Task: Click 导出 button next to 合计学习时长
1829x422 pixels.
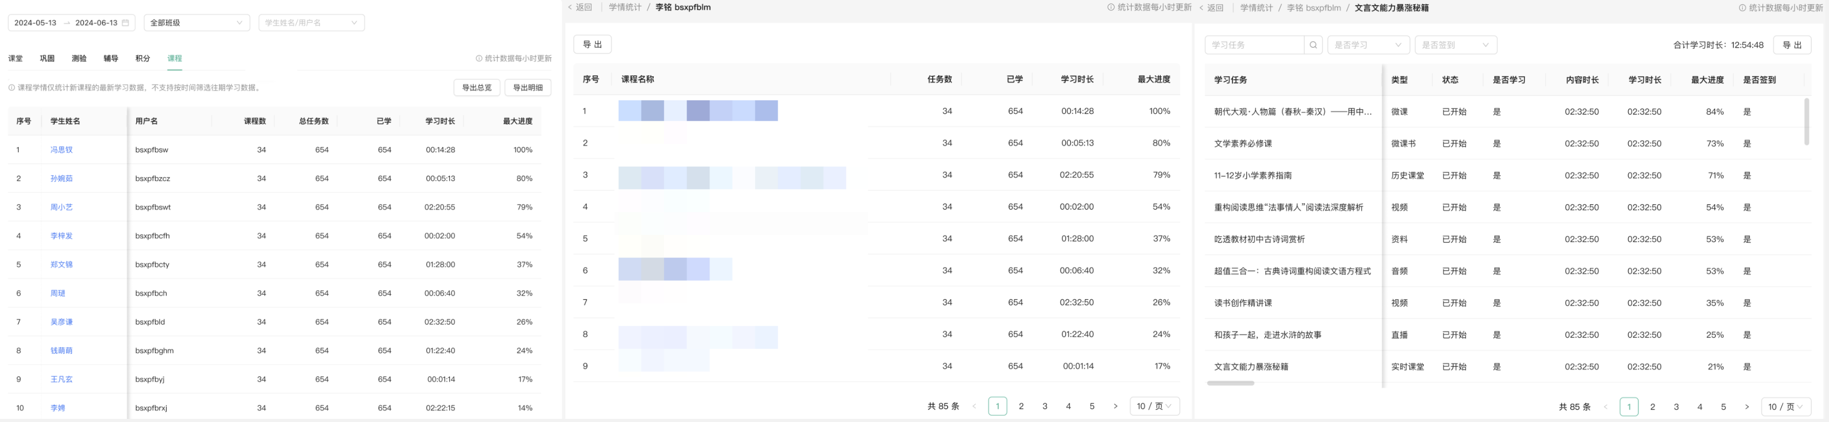Action: [1792, 45]
